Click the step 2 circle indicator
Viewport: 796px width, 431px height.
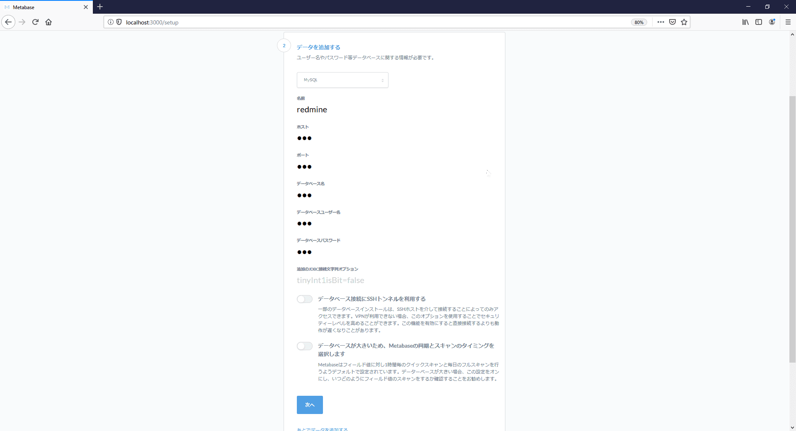pyautogui.click(x=284, y=46)
